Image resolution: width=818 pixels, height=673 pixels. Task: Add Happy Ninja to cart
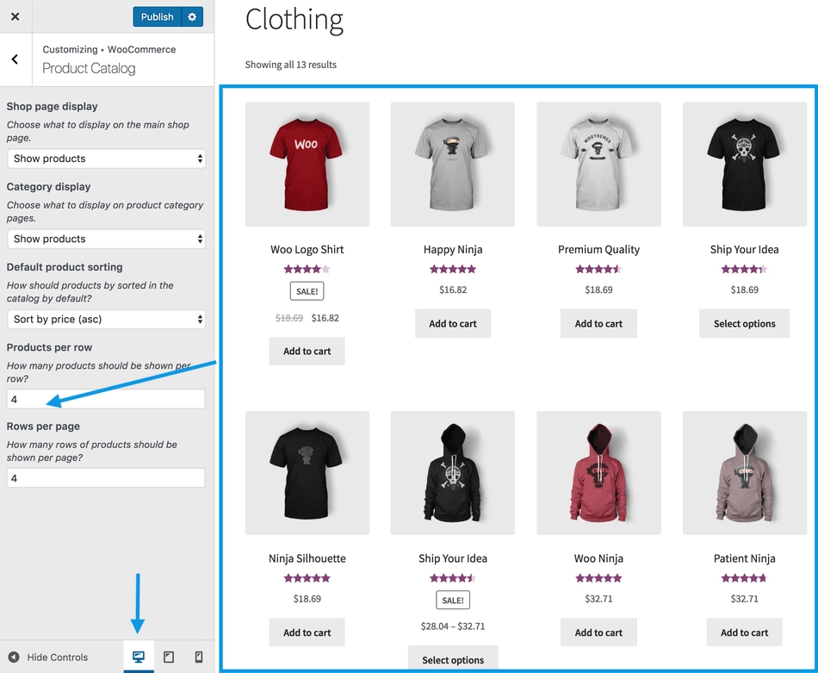tap(453, 324)
